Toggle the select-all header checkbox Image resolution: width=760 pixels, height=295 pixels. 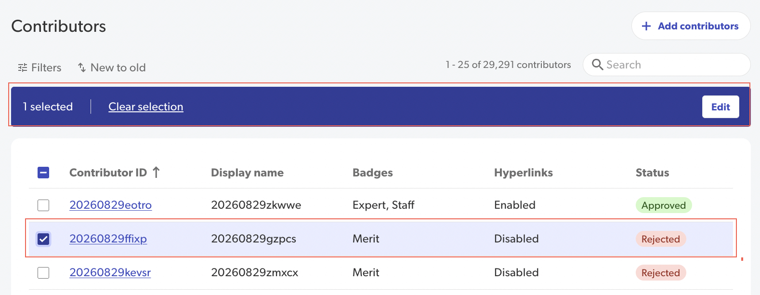point(43,173)
